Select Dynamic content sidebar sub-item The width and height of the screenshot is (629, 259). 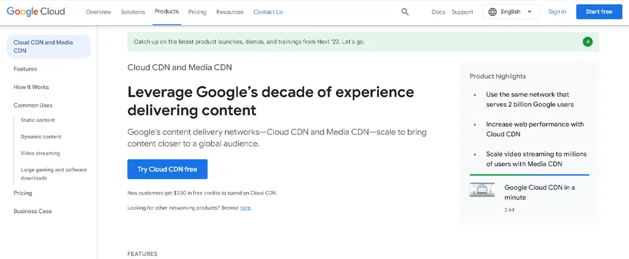pos(41,137)
